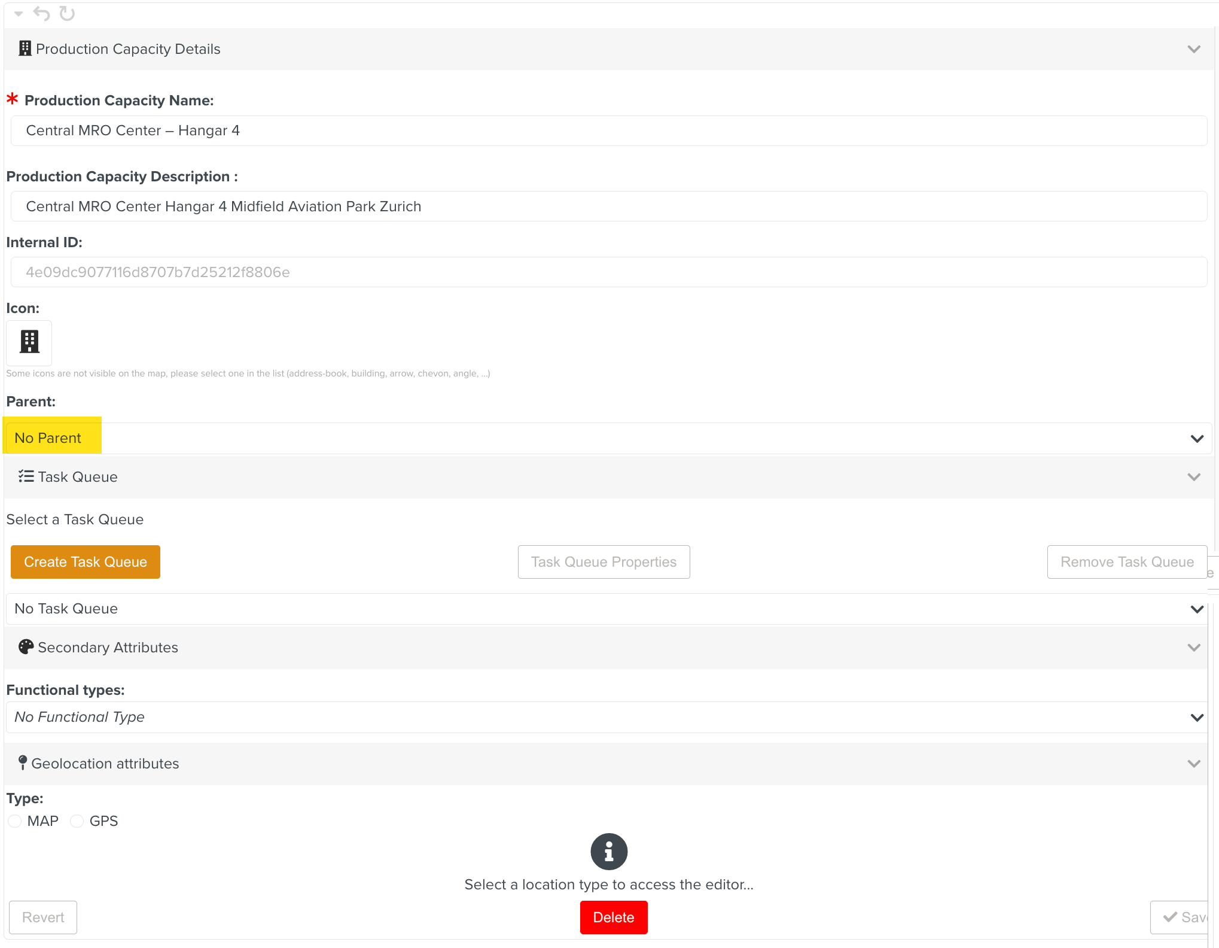Open the building icon picker
The image size is (1219, 948).
[29, 342]
